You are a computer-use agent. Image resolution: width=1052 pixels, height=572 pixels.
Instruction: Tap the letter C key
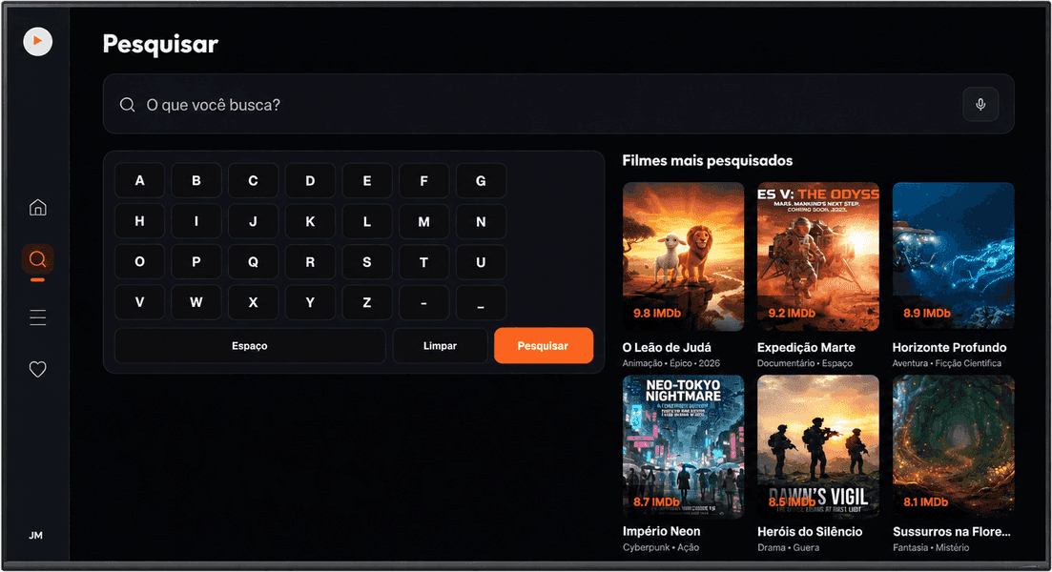click(x=253, y=180)
